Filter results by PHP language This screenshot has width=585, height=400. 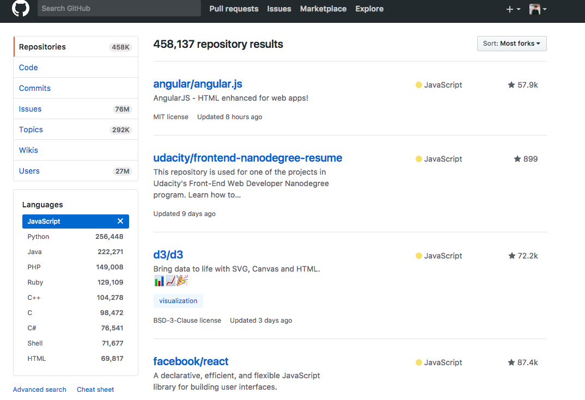(75, 267)
